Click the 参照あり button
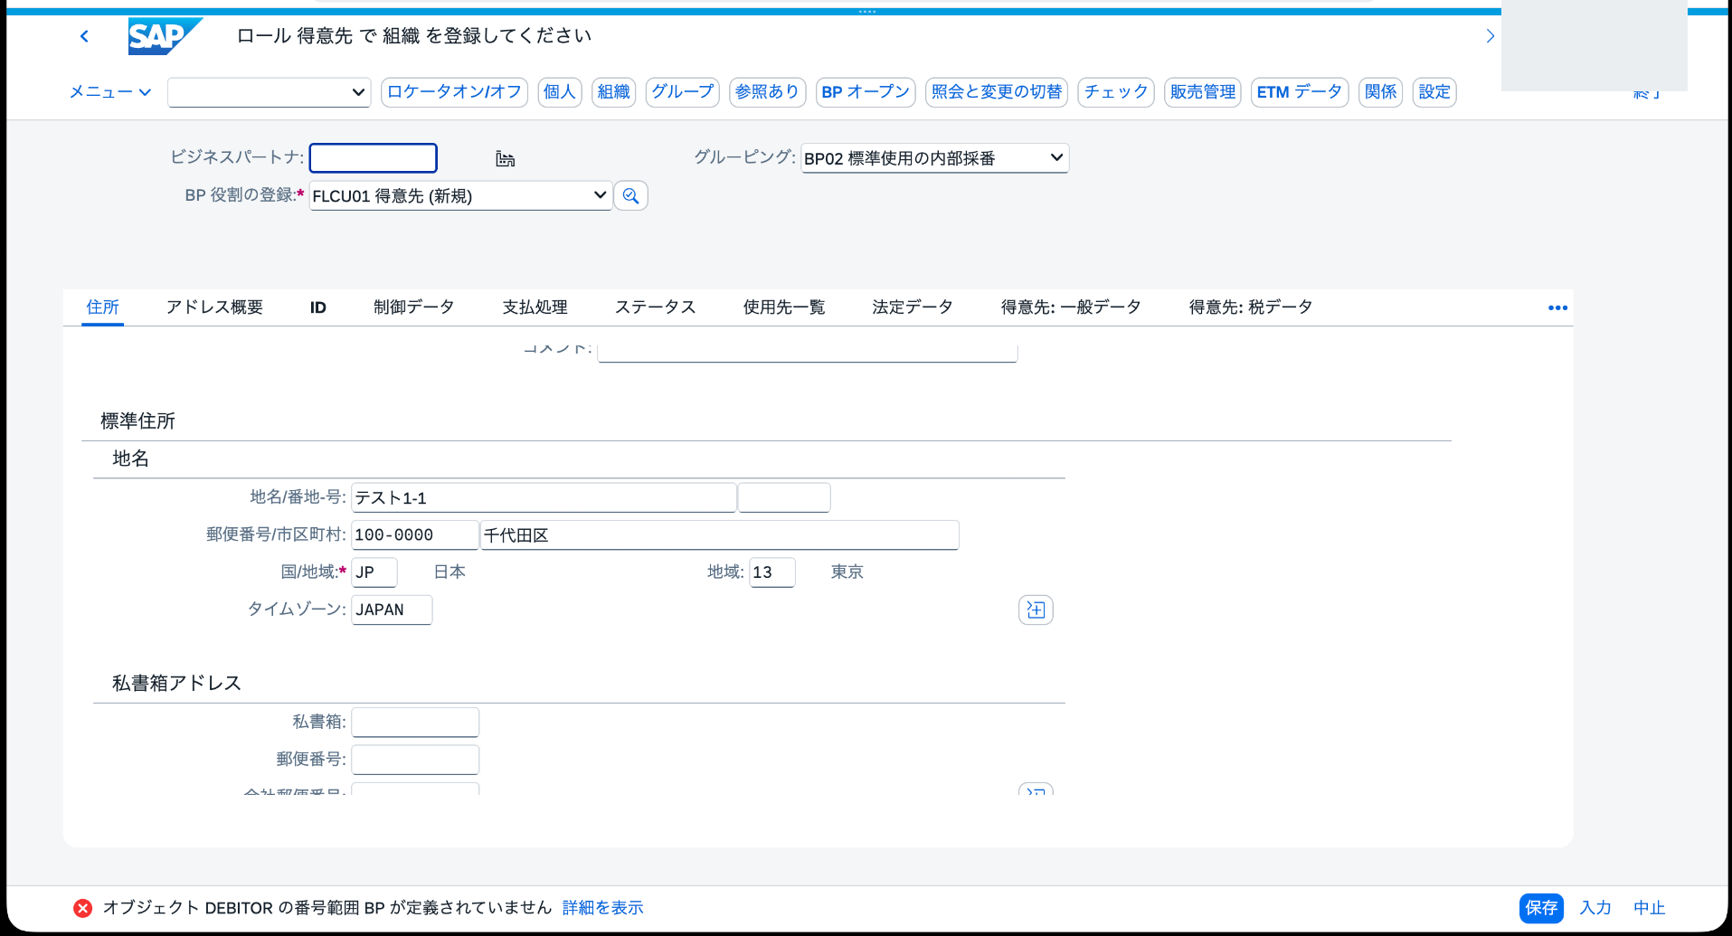Screen dimensions: 1732x936 (x=767, y=92)
